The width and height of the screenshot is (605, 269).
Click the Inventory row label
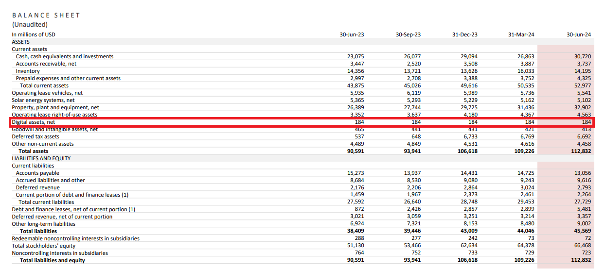28,71
